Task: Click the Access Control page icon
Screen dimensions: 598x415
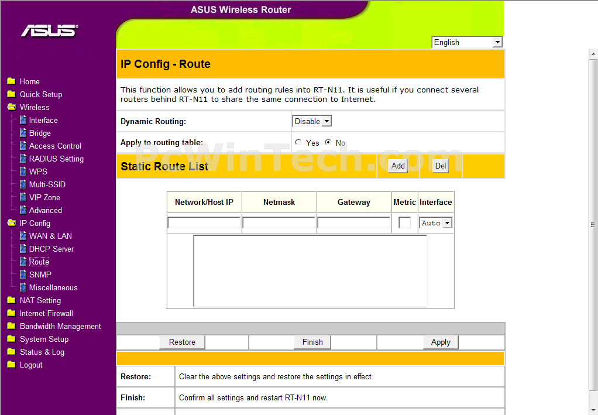Action: coord(23,146)
